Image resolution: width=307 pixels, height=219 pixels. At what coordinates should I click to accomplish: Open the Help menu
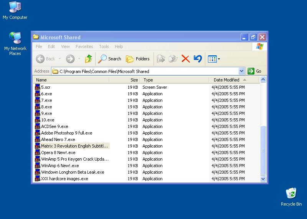pos(119,46)
